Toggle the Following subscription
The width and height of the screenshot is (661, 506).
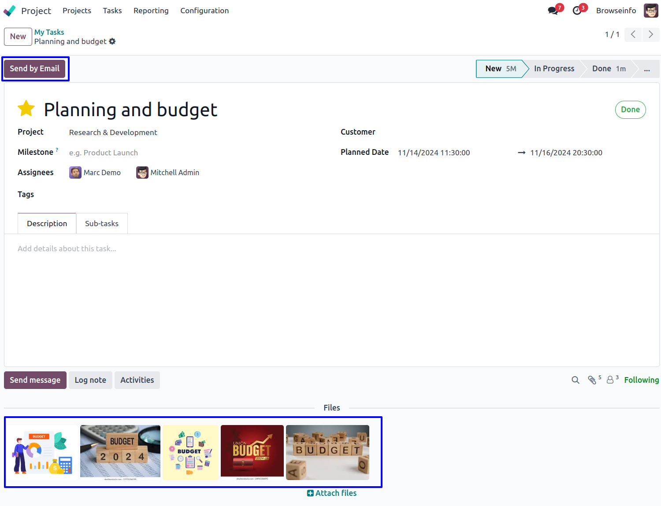pyautogui.click(x=641, y=380)
